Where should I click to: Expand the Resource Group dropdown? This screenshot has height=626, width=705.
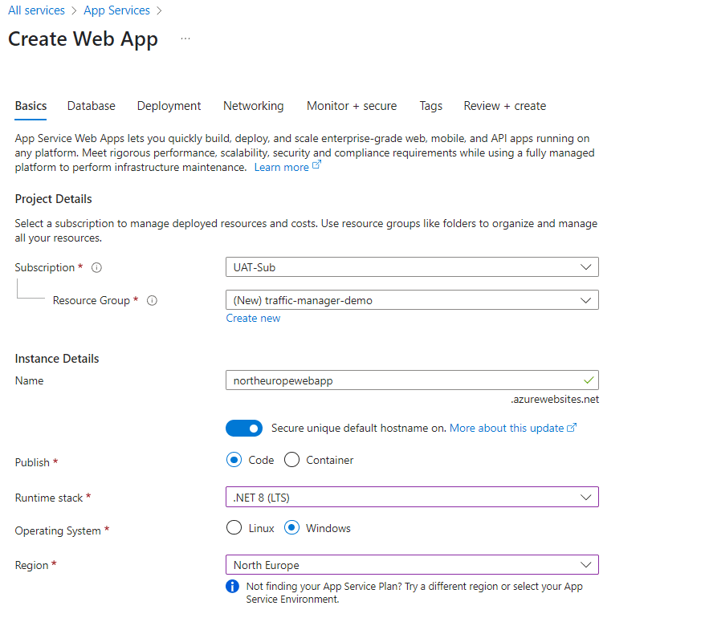[412, 300]
